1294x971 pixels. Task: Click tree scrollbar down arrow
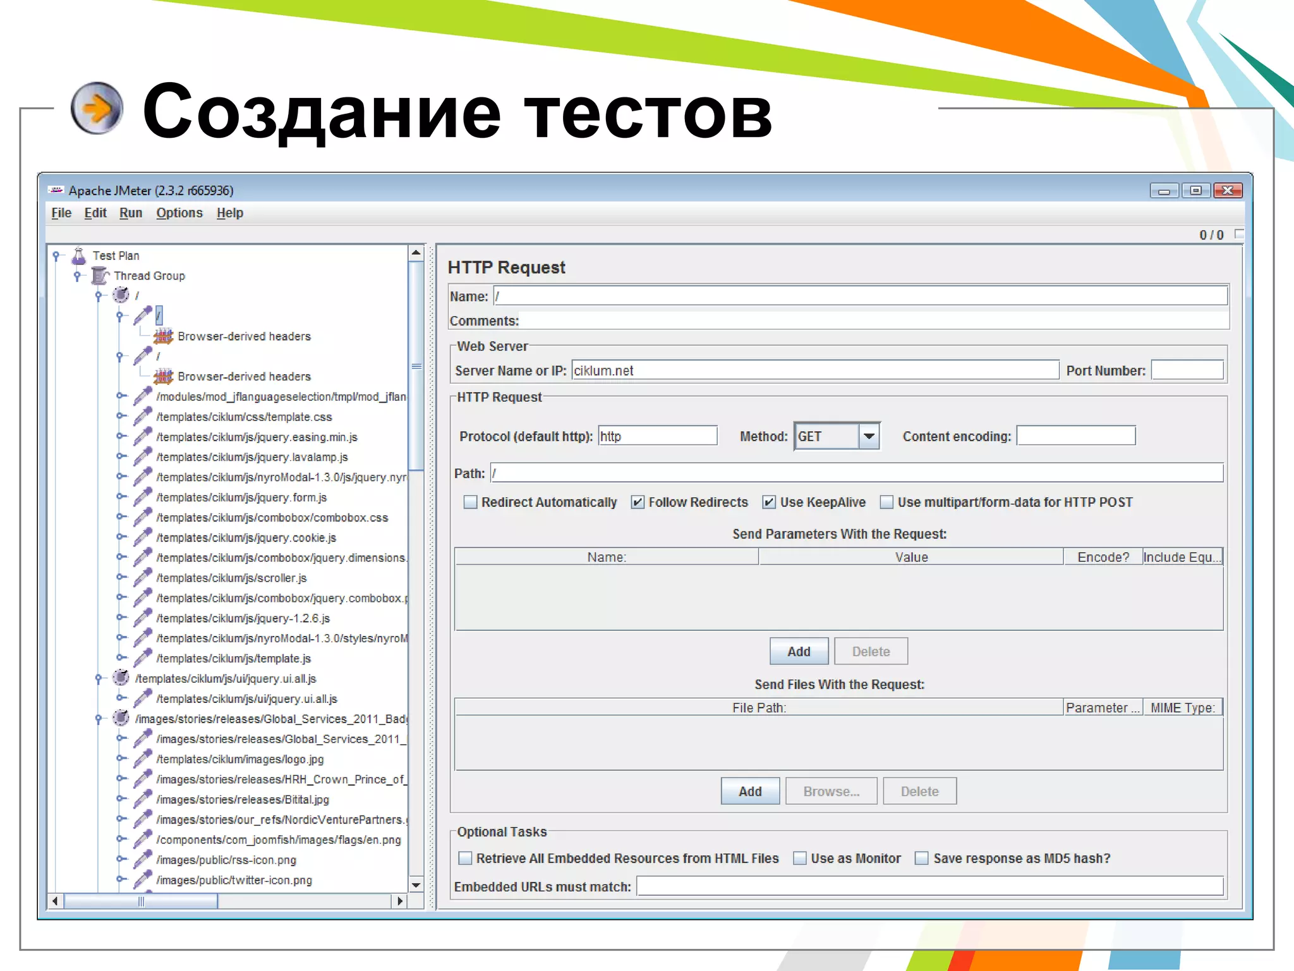click(416, 885)
